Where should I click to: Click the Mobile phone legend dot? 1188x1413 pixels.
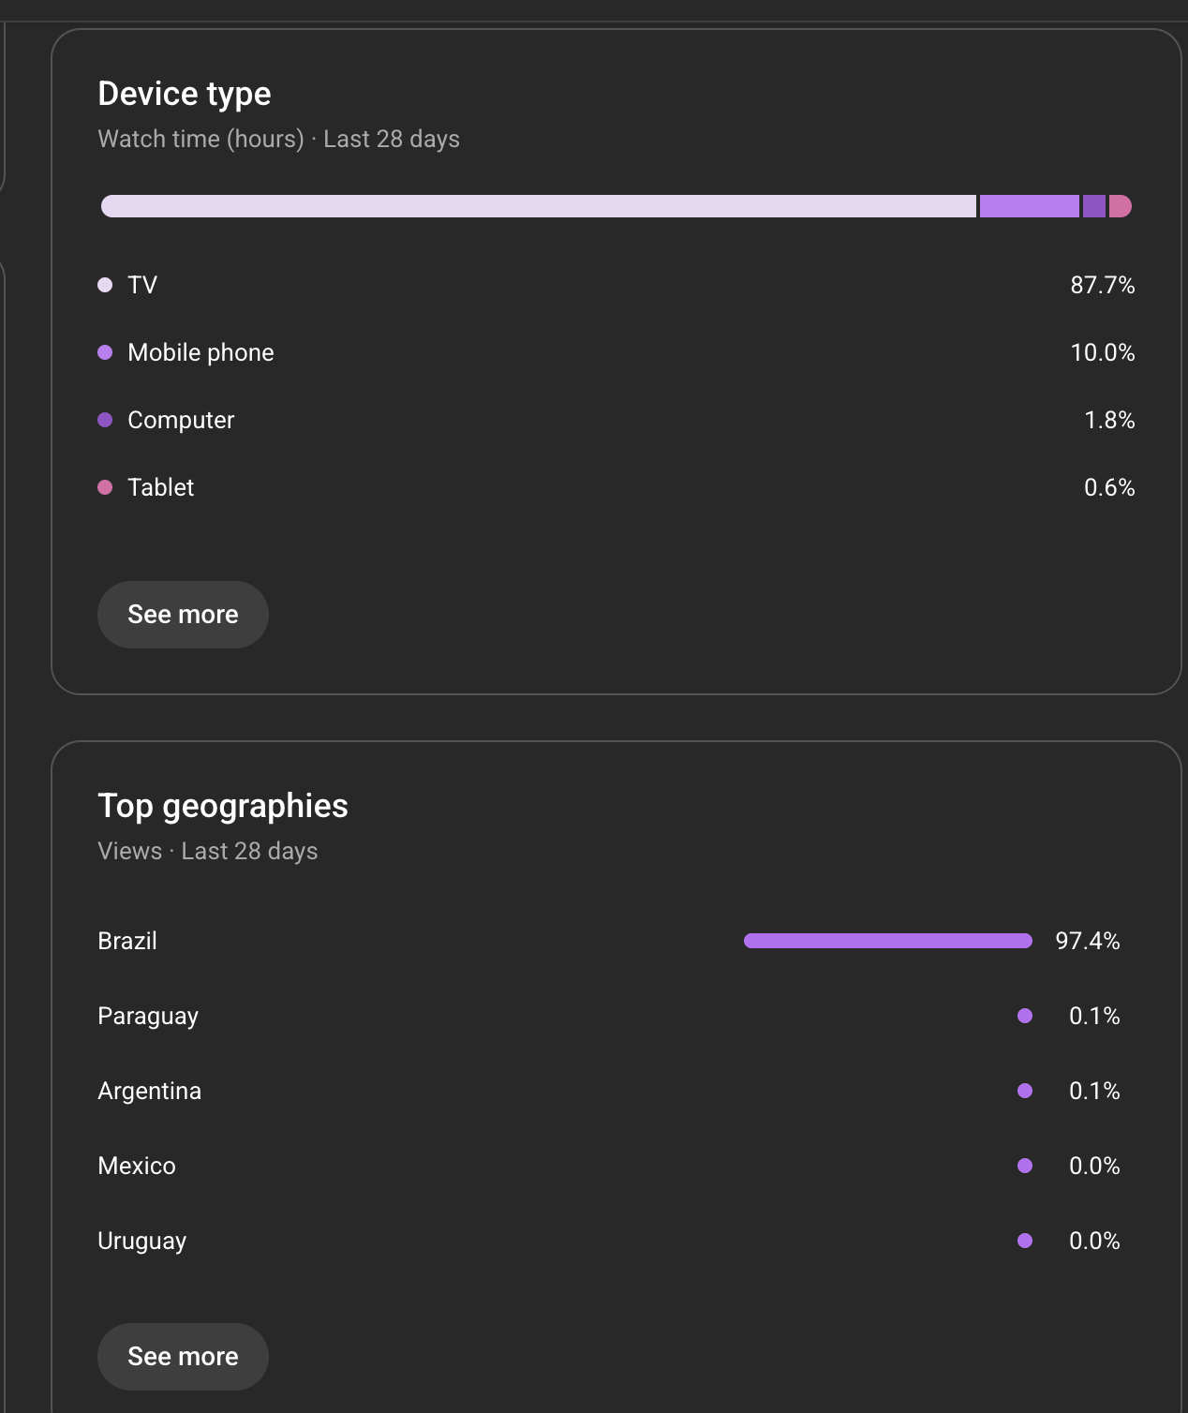(105, 352)
